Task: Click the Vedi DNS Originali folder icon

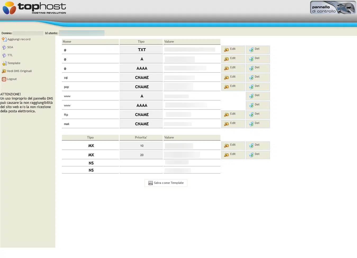Action: pos(4,71)
